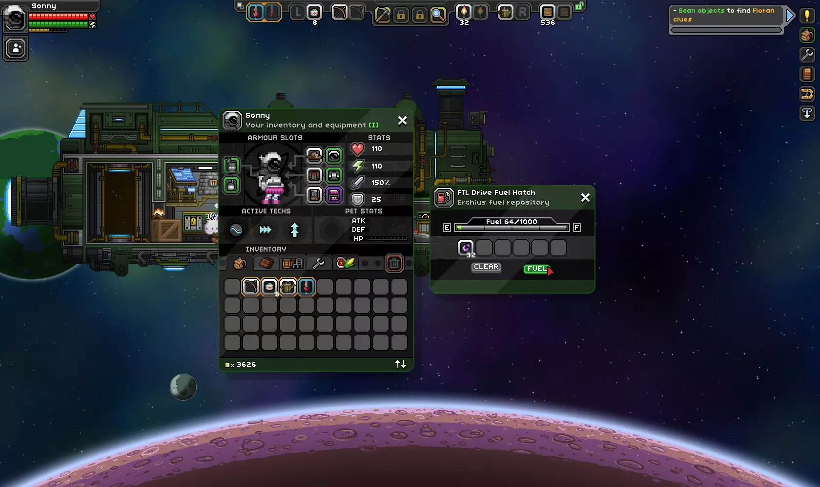Viewport: 820px width, 487px height.
Task: Close the Sonny inventory window
Action: point(403,120)
